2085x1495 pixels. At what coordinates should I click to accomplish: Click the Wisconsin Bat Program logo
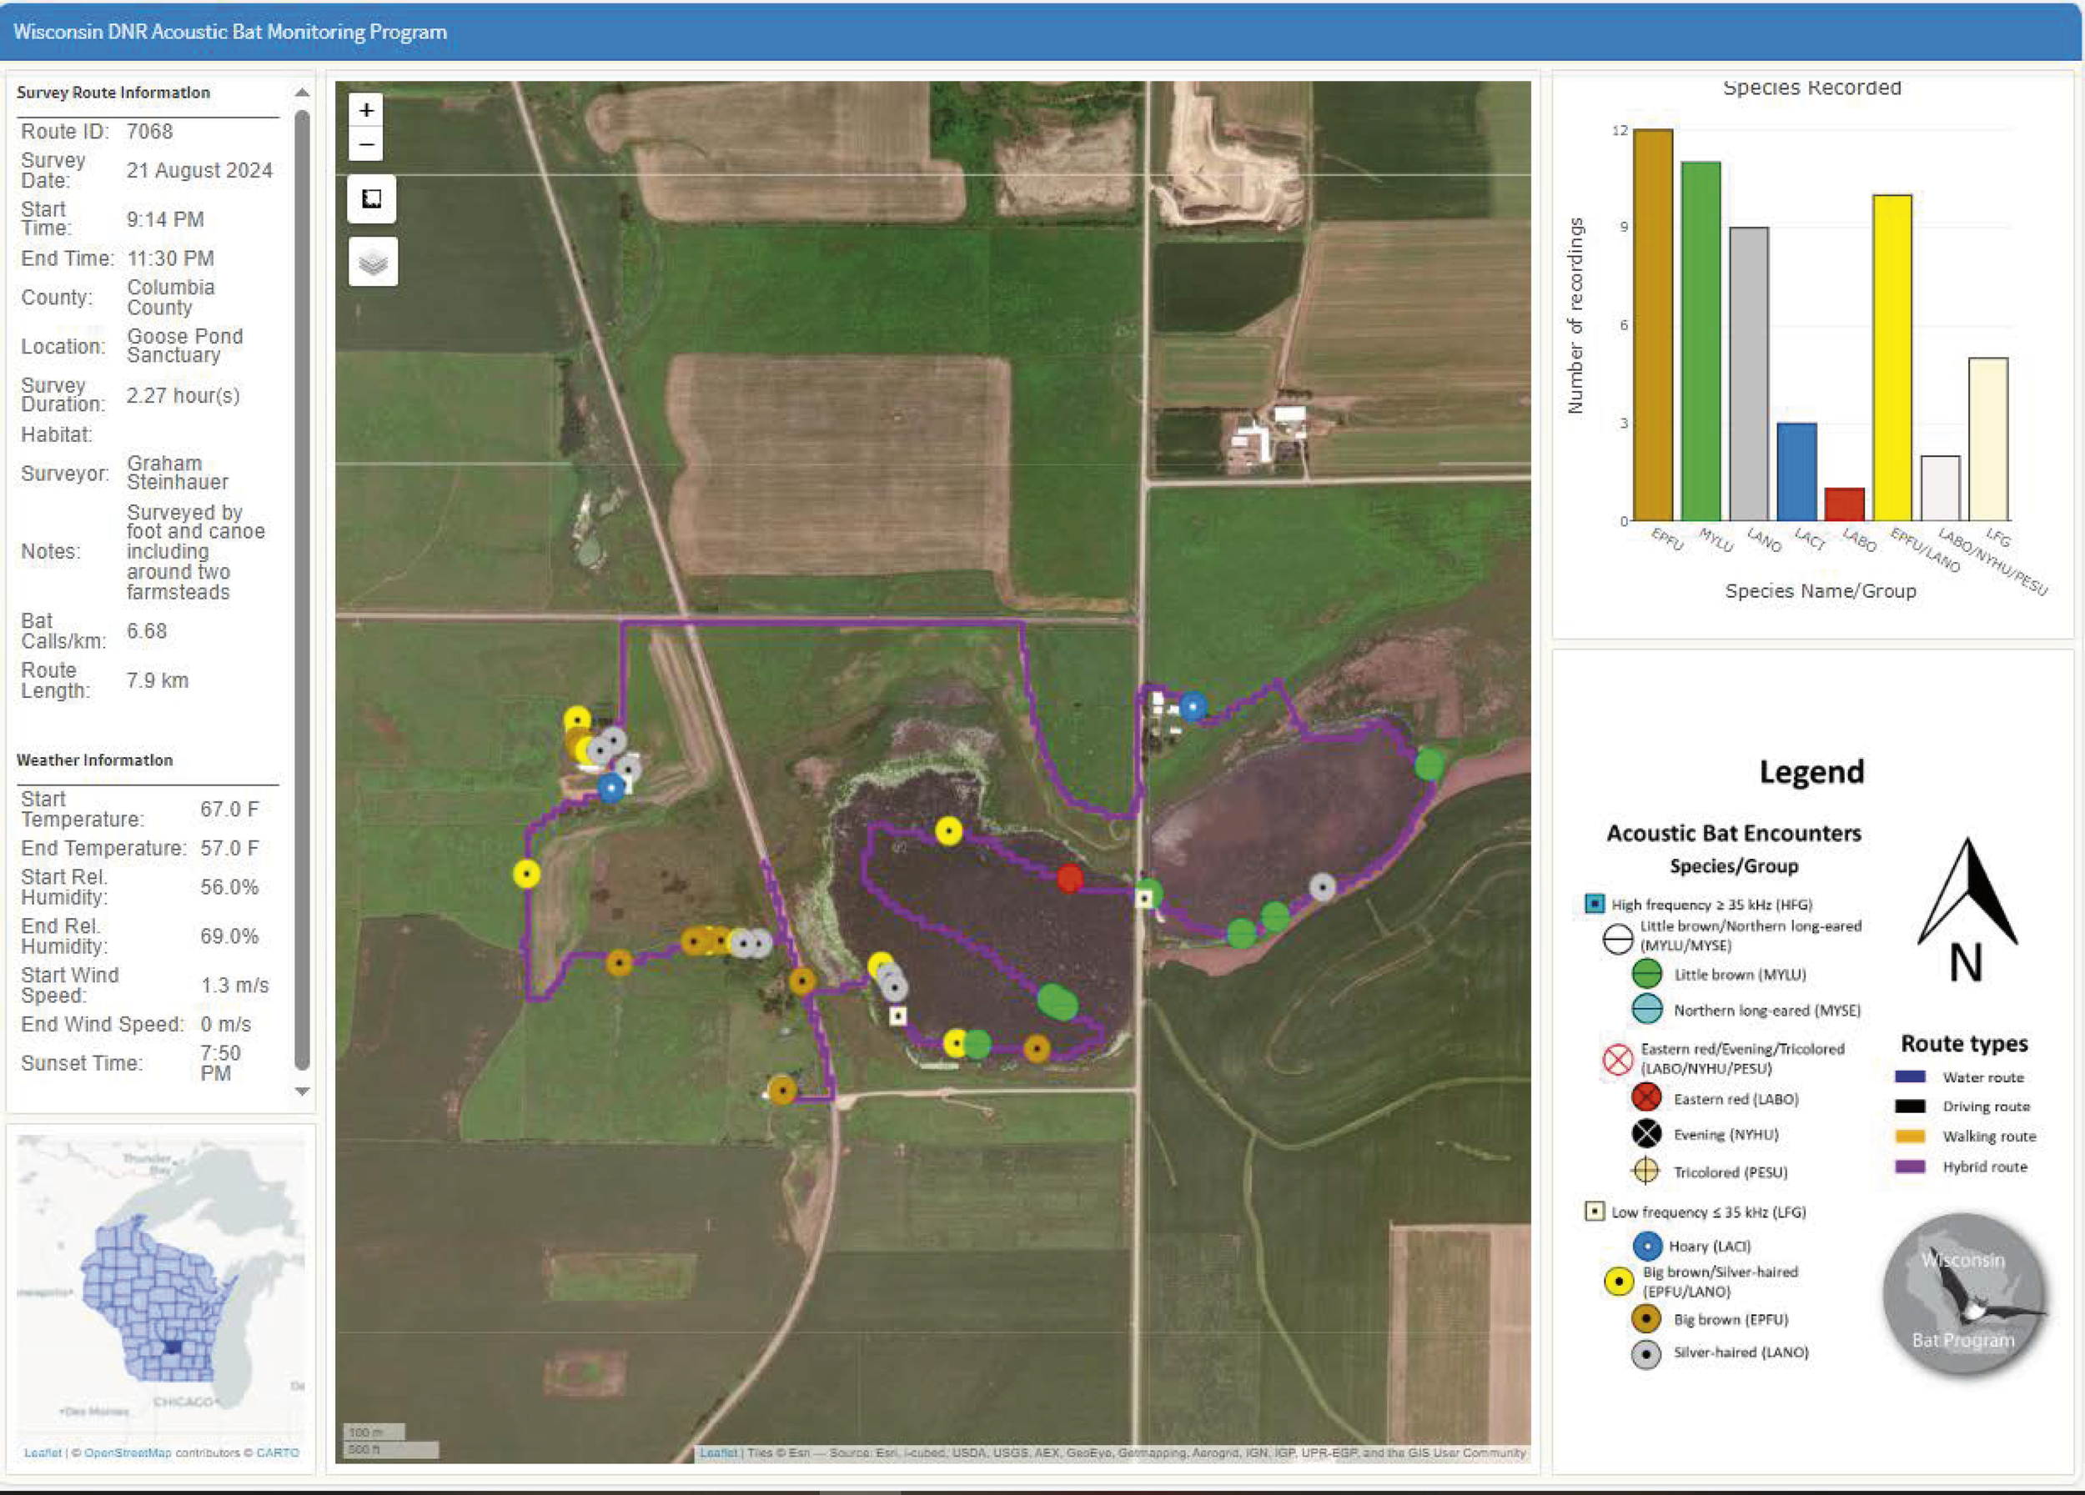[1963, 1294]
